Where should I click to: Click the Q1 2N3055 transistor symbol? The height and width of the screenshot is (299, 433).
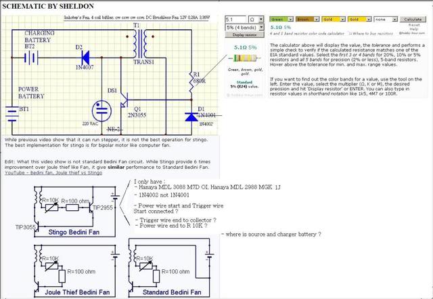(124, 100)
